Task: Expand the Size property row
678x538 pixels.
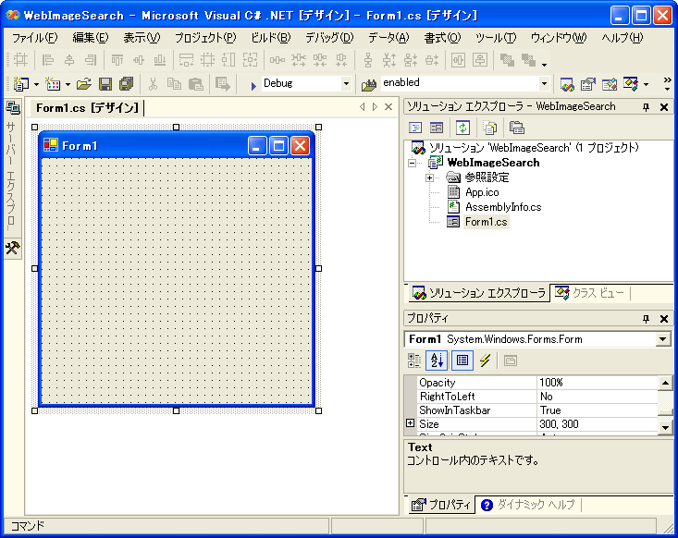Action: click(x=410, y=423)
